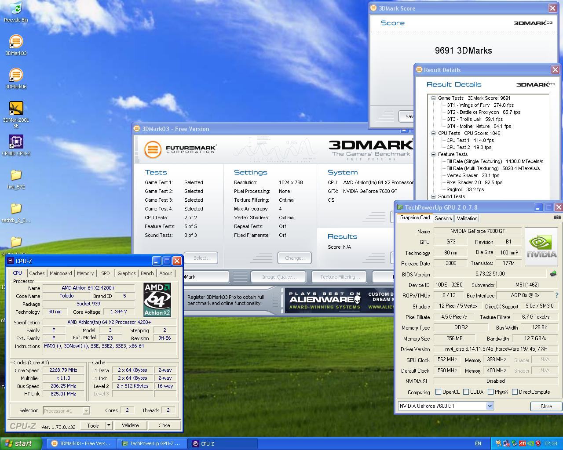The image size is (563, 450).
Task: Click the BIOS Version field 5.73.22.51.00
Action: click(x=490, y=274)
